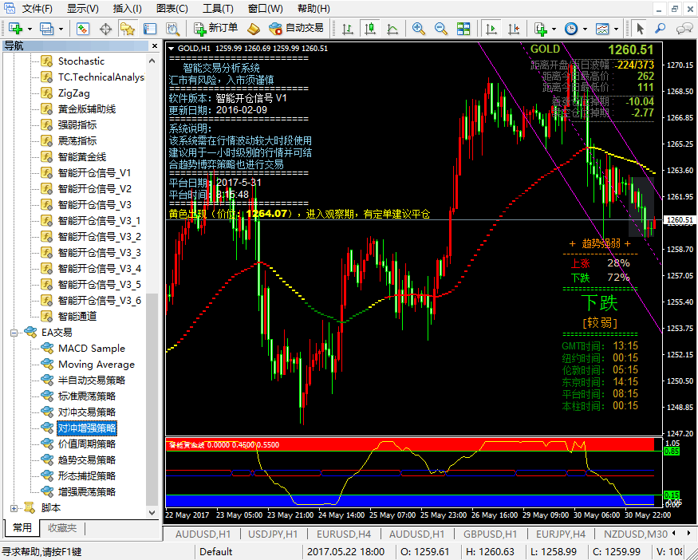Open Market Watch toolbar icon
698x560 pixels.
click(83, 29)
